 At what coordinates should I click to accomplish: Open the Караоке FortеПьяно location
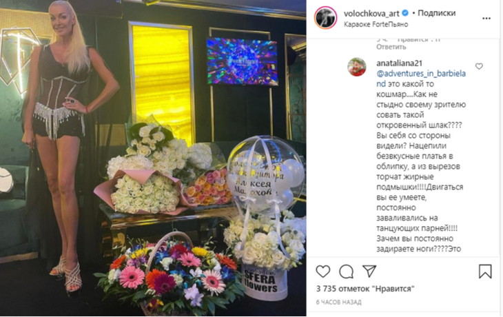pos(376,24)
